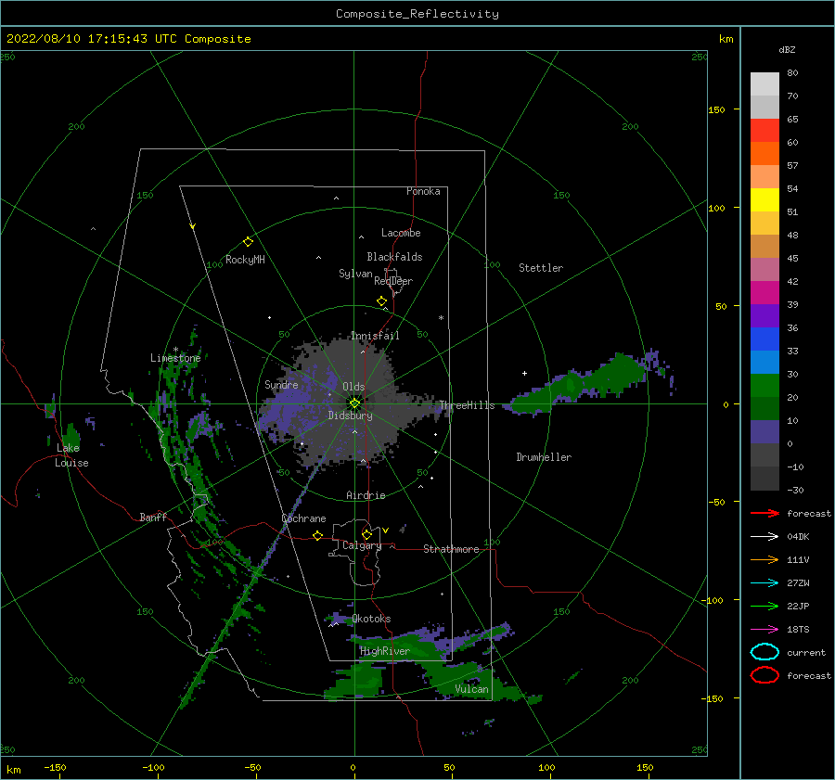
Task: Click the dBZ legend heading
Action: click(787, 49)
